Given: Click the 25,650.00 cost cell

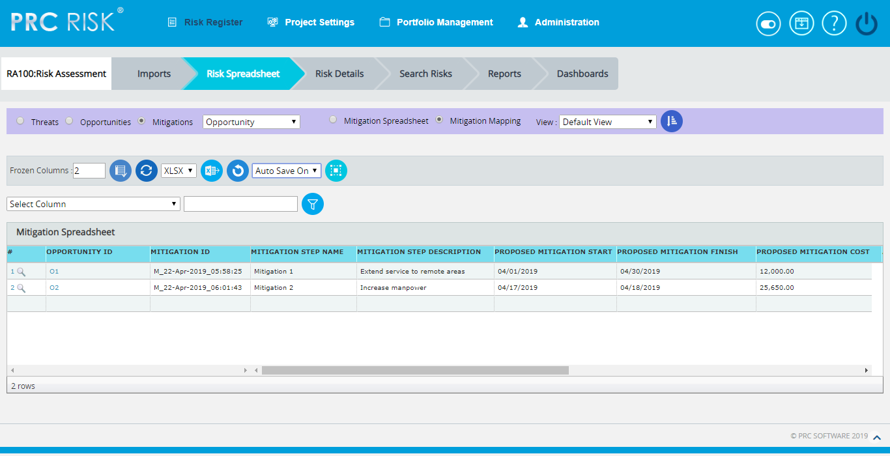Looking at the screenshot, I should coord(814,288).
